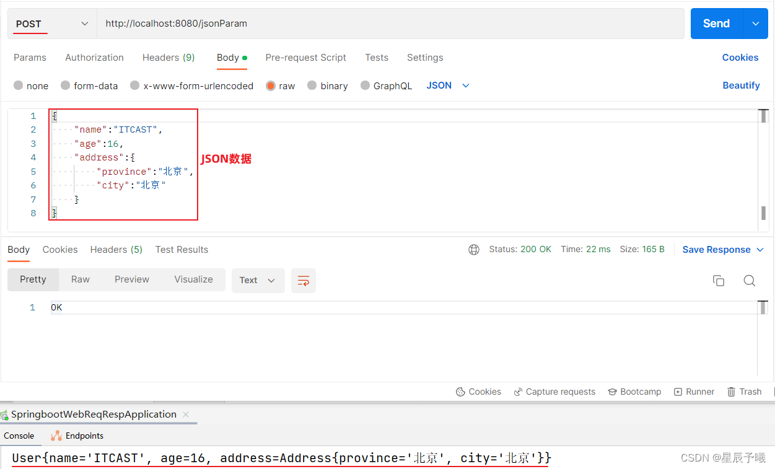775x469 pixels.
Task: Click the Cookies link near Send
Action: point(740,58)
